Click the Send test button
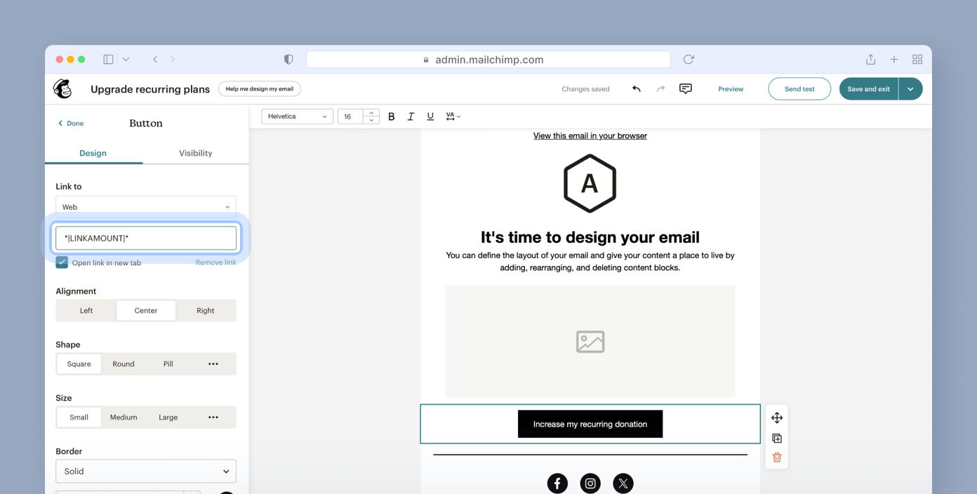The height and width of the screenshot is (494, 977). pos(799,89)
